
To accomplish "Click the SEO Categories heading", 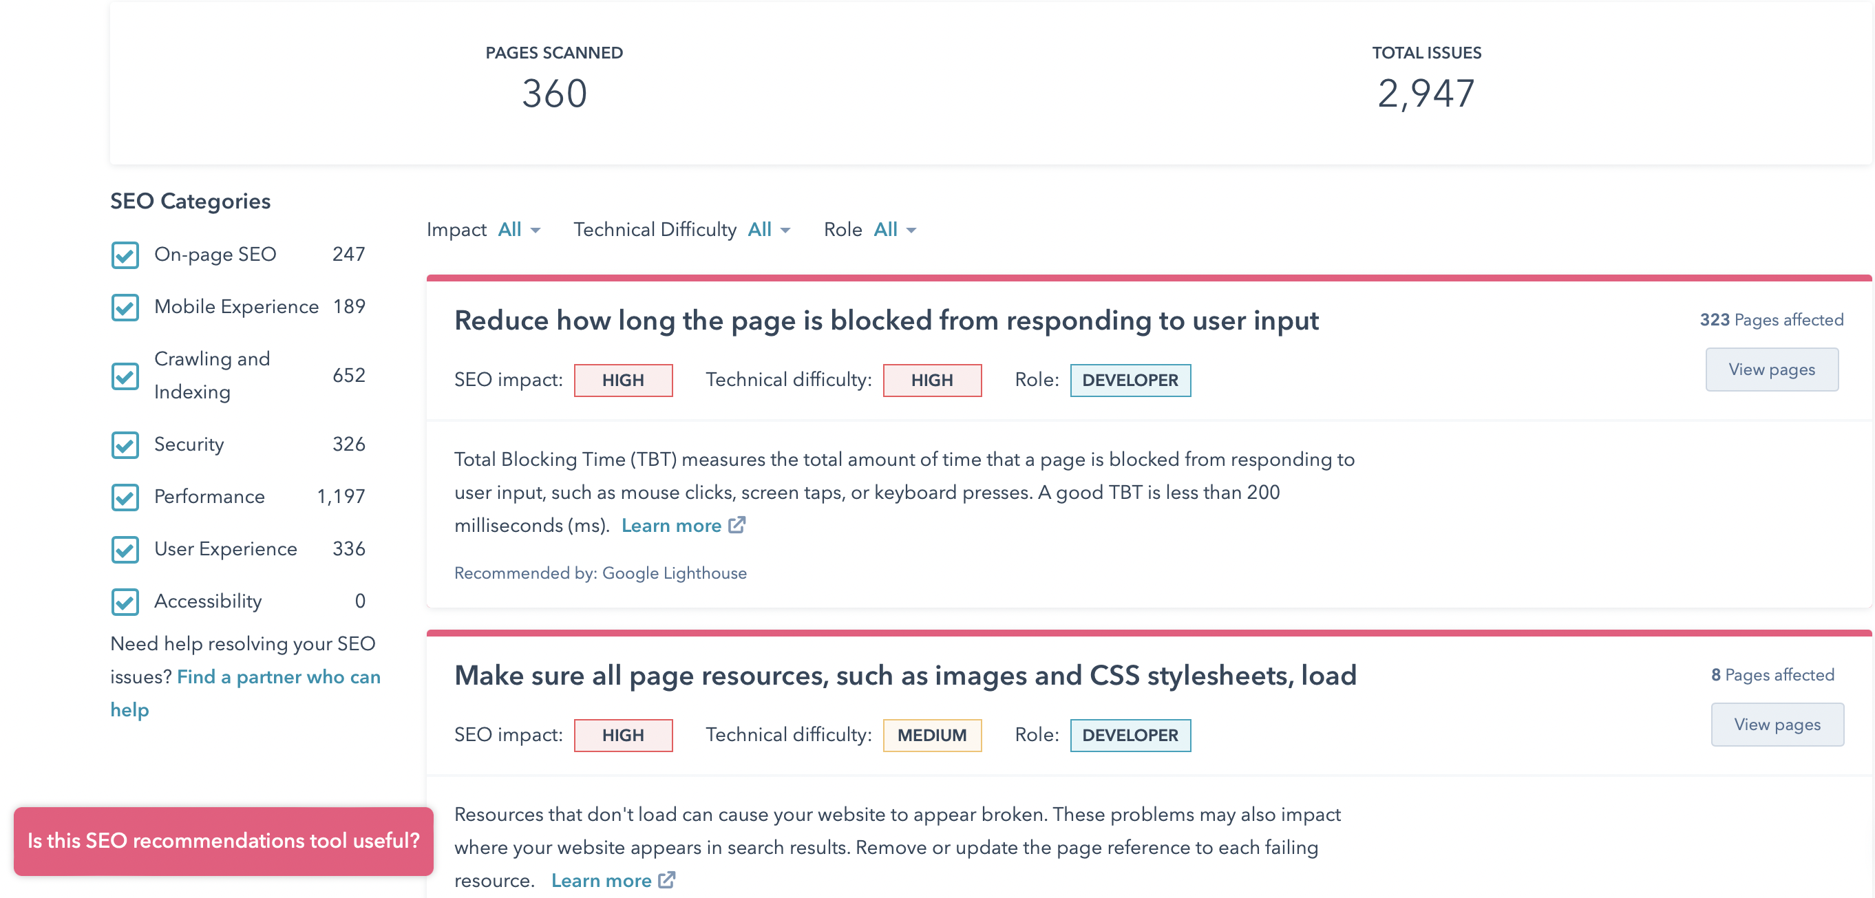I will tap(191, 202).
